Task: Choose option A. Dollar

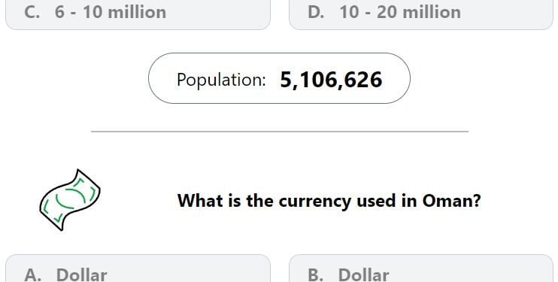Action: tap(138, 268)
